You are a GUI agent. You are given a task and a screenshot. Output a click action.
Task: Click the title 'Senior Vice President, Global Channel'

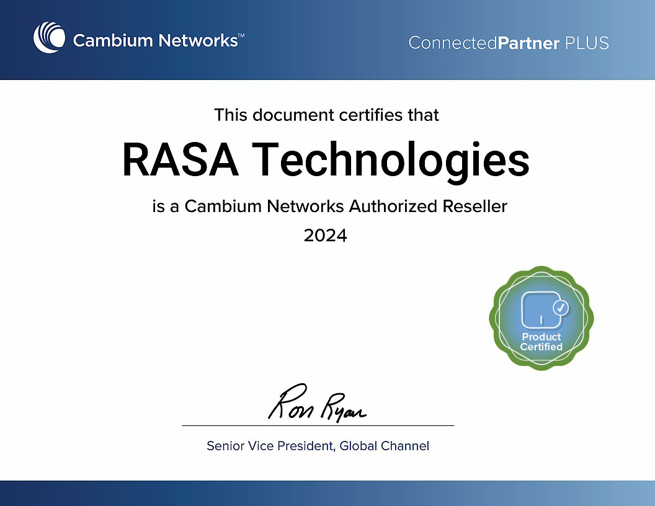tap(318, 446)
